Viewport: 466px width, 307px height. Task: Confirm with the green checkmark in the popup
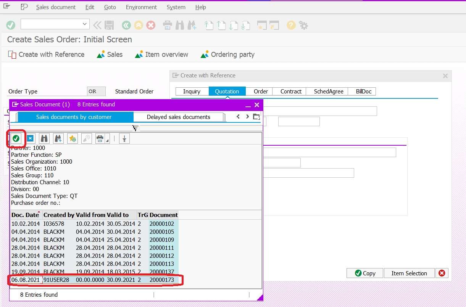click(15, 138)
